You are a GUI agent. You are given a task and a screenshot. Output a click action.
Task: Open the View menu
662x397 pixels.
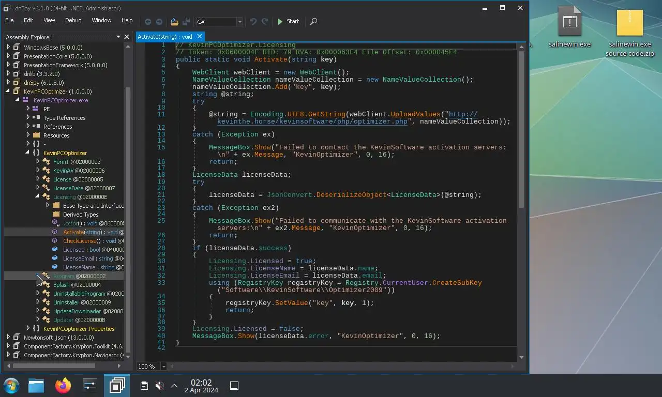coord(49,20)
